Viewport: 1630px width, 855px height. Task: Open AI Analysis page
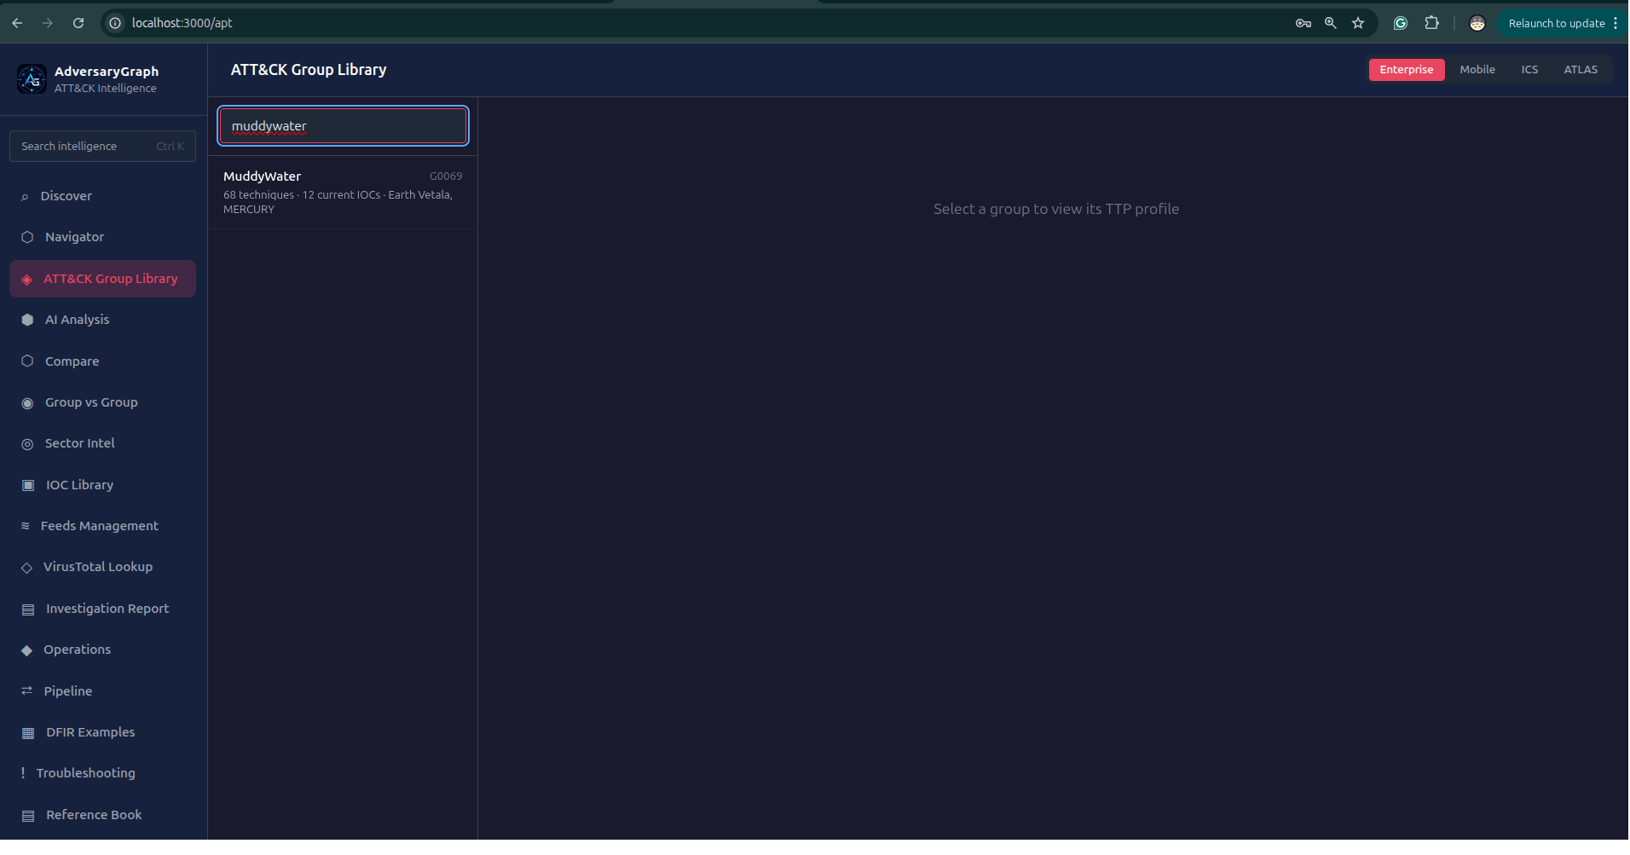(102, 320)
